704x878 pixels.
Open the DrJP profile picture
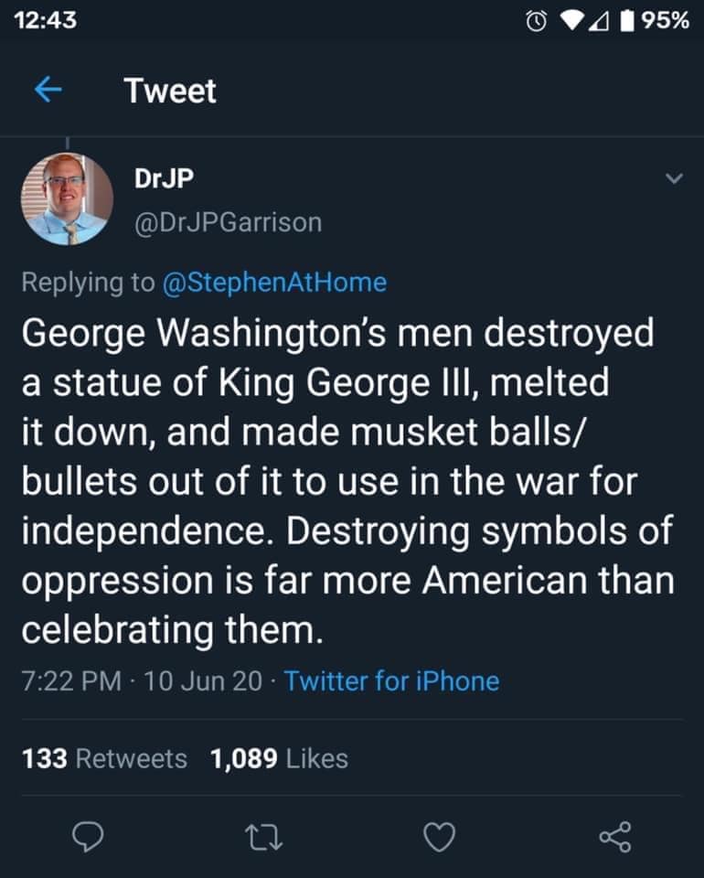[67, 198]
